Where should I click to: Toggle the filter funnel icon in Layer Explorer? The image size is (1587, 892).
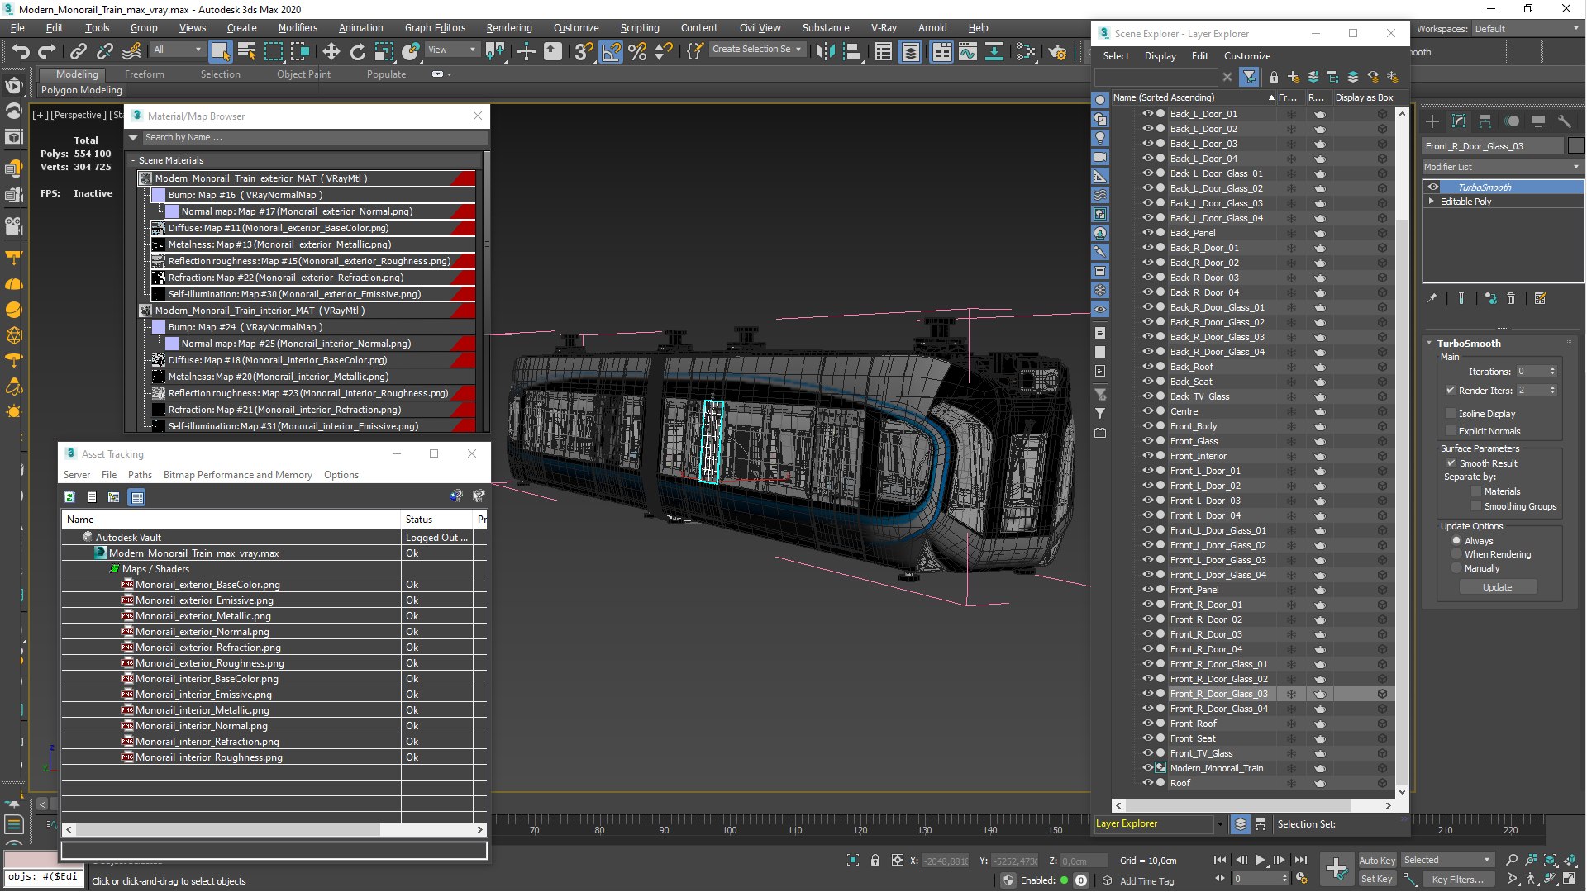coord(1249,77)
